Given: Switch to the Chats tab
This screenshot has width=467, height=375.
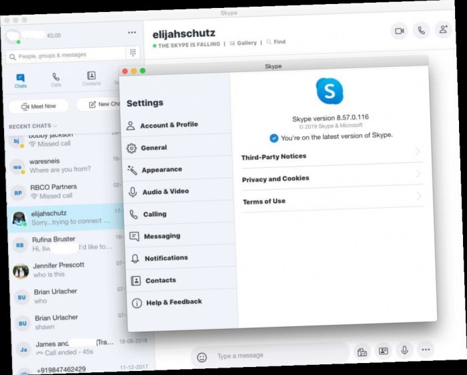Looking at the screenshot, I should [x=20, y=81].
